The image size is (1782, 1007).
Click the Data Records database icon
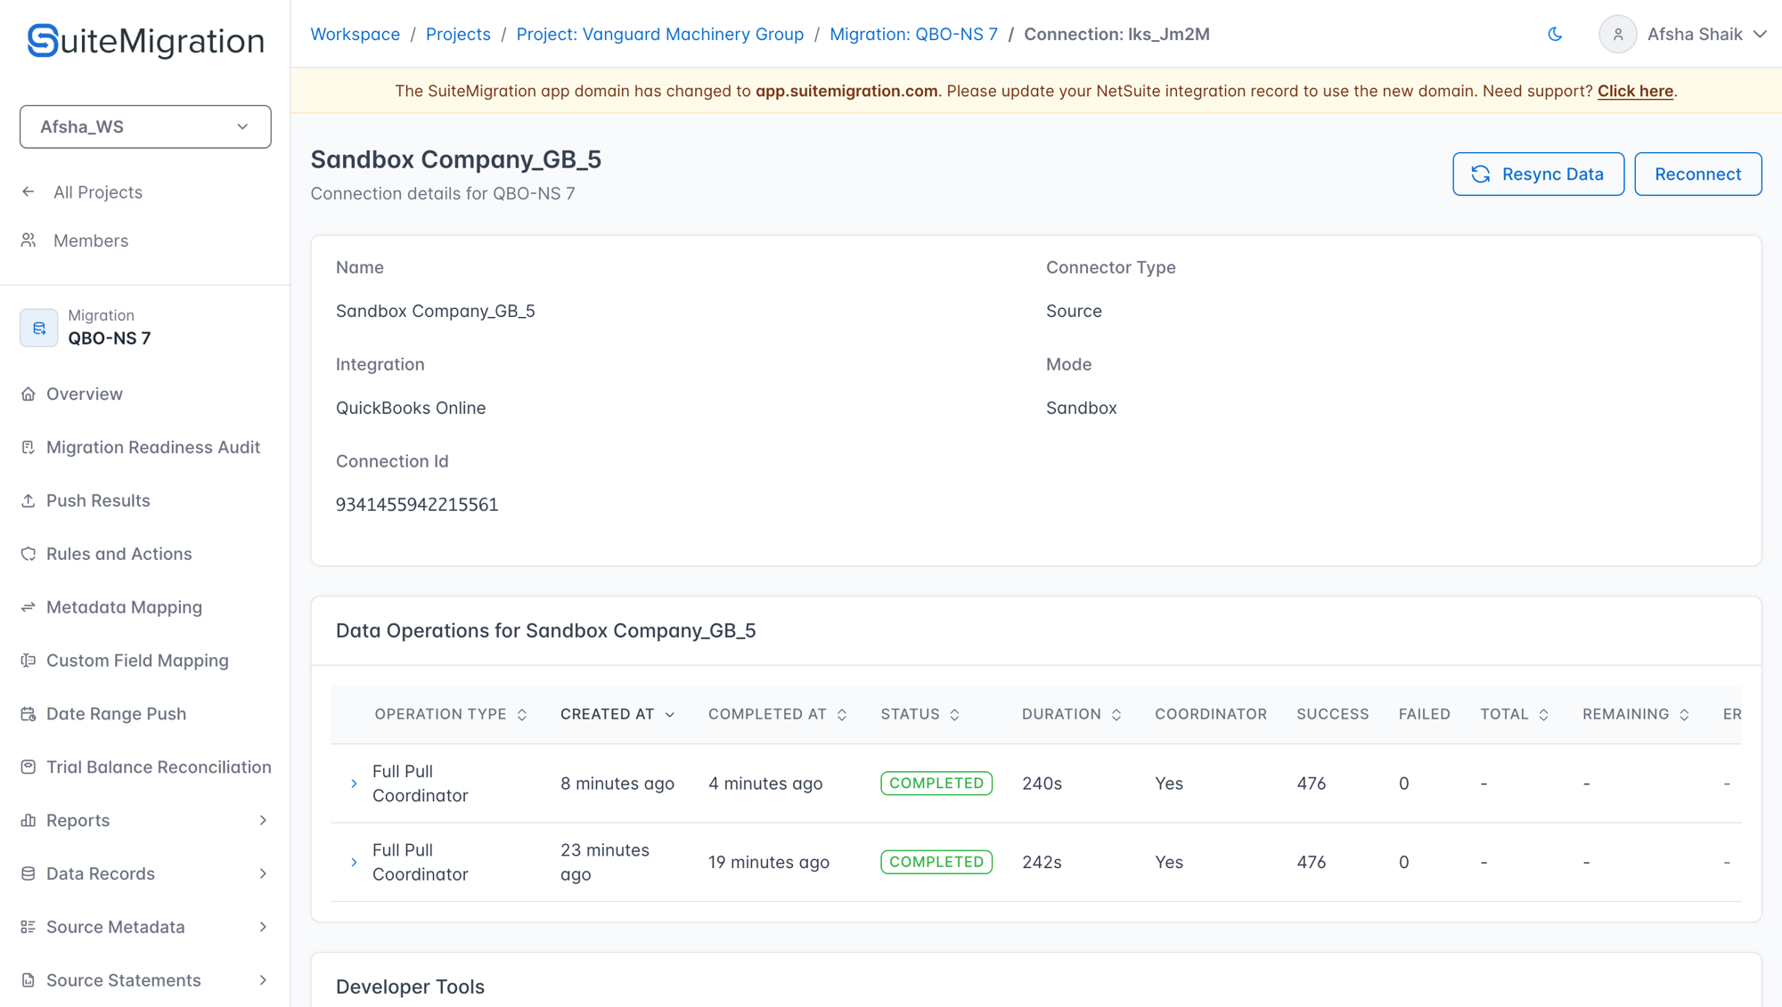(29, 873)
